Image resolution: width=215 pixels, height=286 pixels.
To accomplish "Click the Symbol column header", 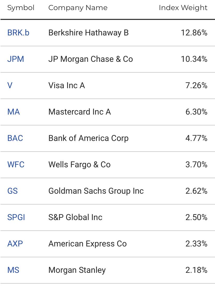I will [21, 8].
